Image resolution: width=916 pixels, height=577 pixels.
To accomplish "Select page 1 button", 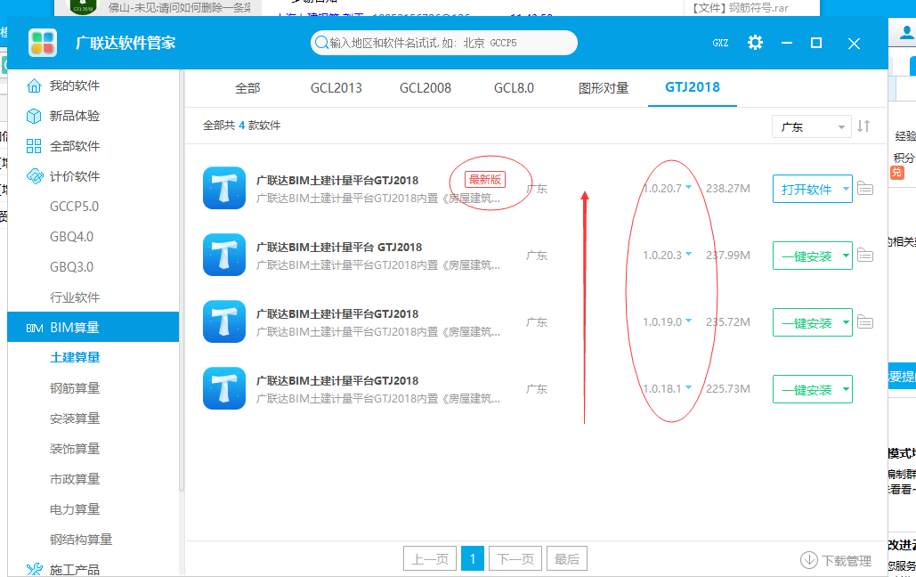I will click(x=473, y=559).
